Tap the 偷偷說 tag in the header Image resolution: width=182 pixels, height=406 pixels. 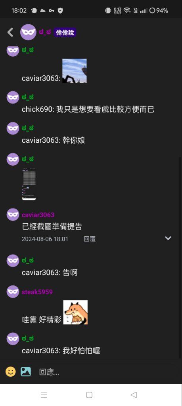[x=65, y=33]
